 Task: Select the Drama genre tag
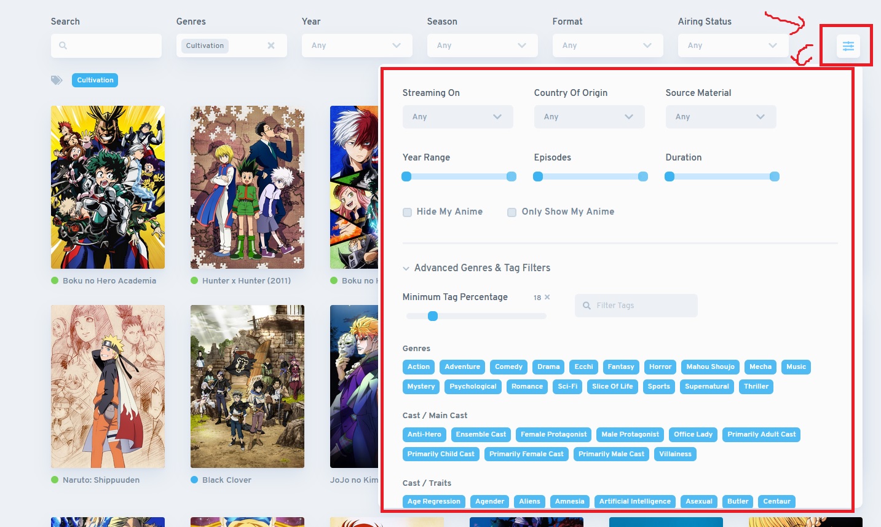pyautogui.click(x=548, y=367)
